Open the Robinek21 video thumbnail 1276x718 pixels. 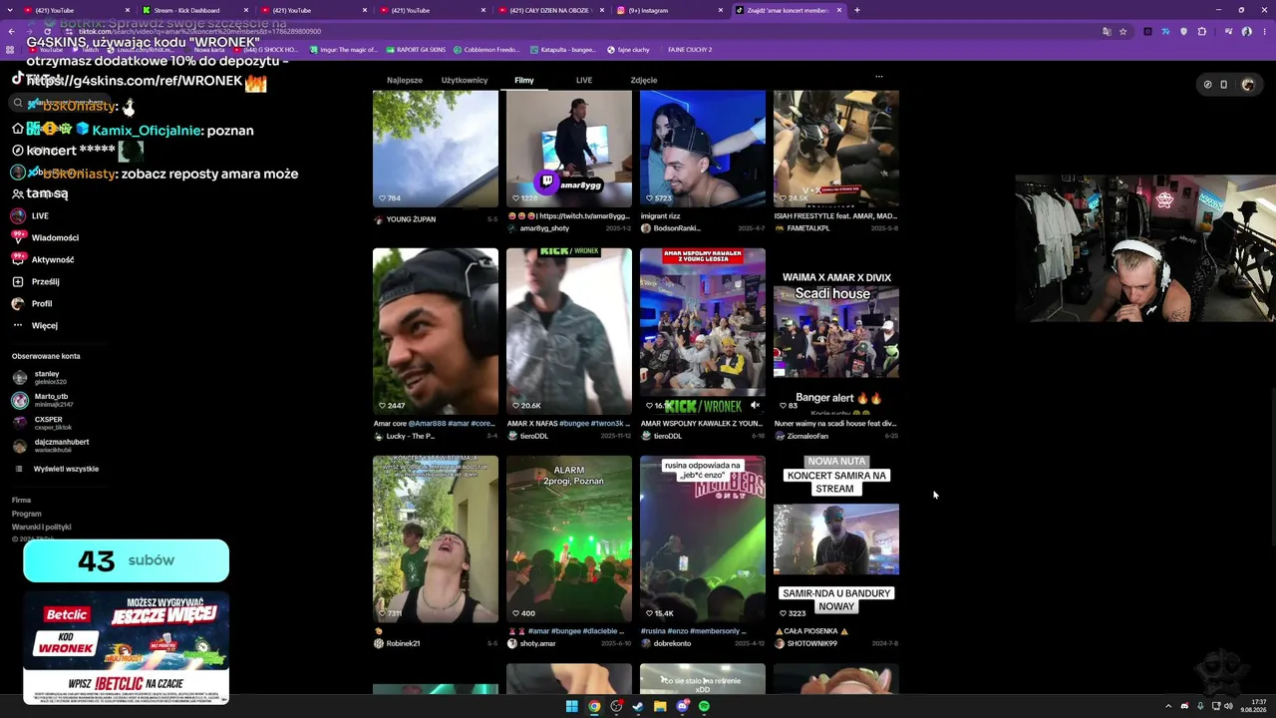click(x=436, y=538)
